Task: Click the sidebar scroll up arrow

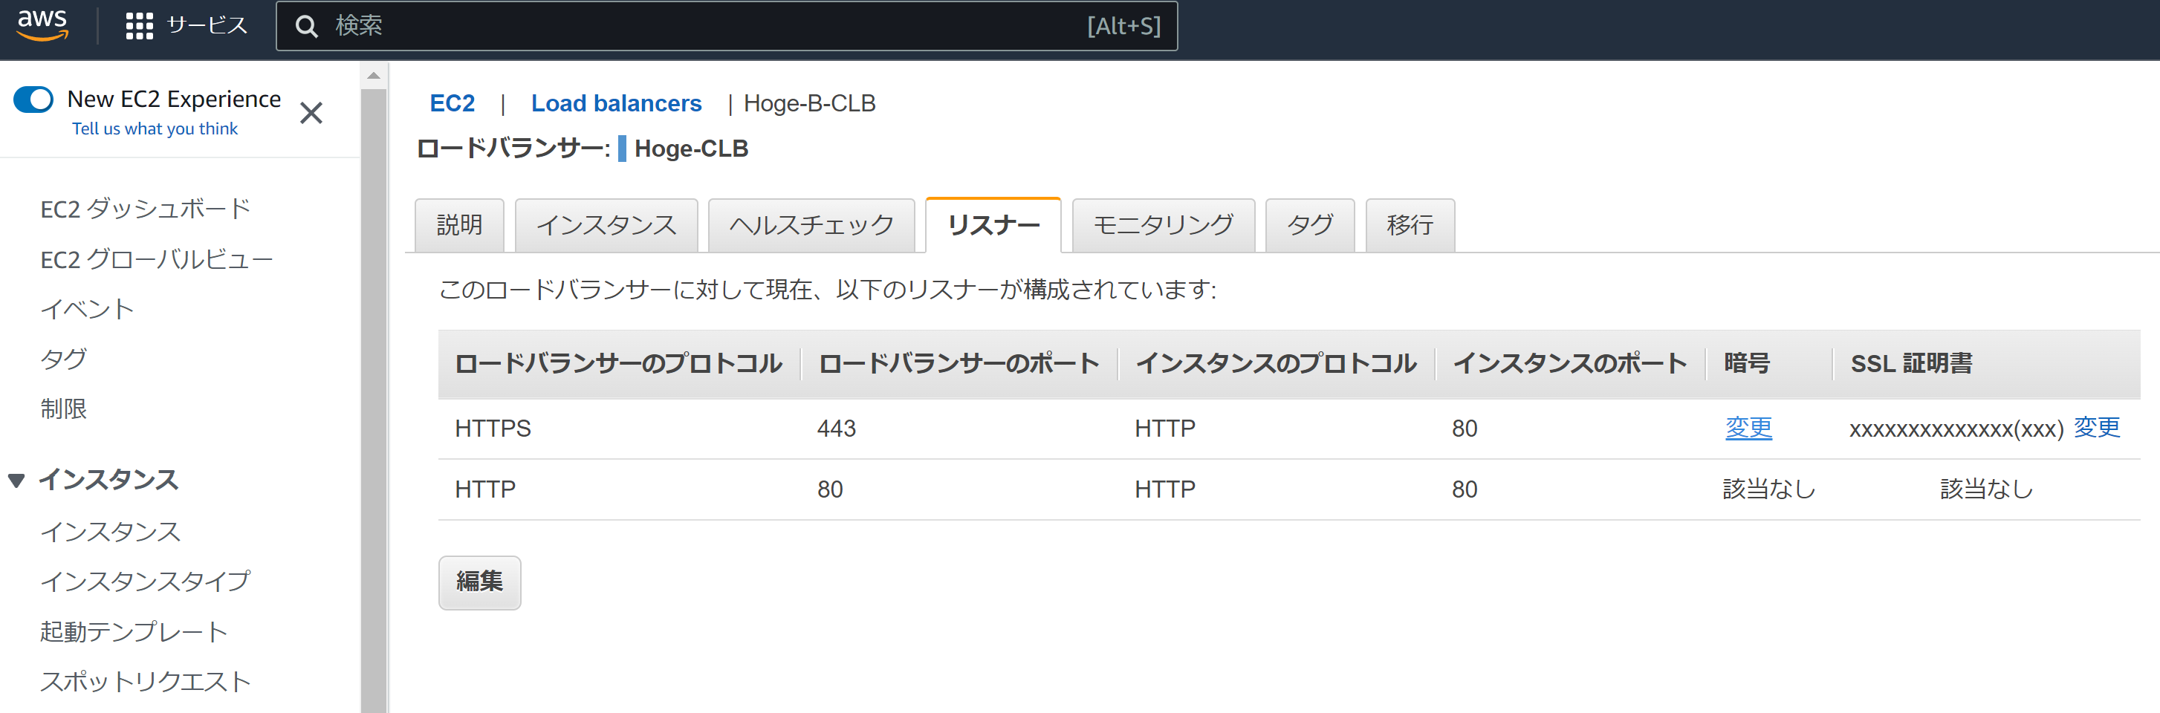Action: point(374,76)
